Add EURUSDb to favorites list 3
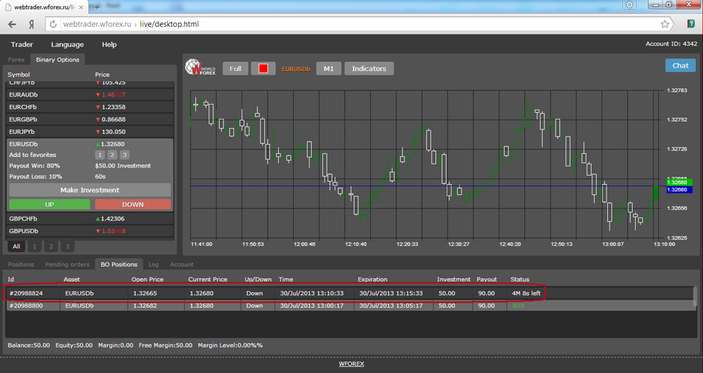 pyautogui.click(x=125, y=155)
